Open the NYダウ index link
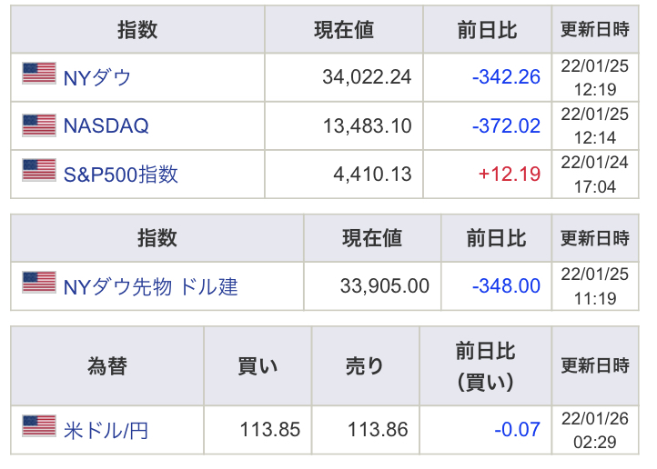The height and width of the screenshot is (469, 657). [97, 77]
